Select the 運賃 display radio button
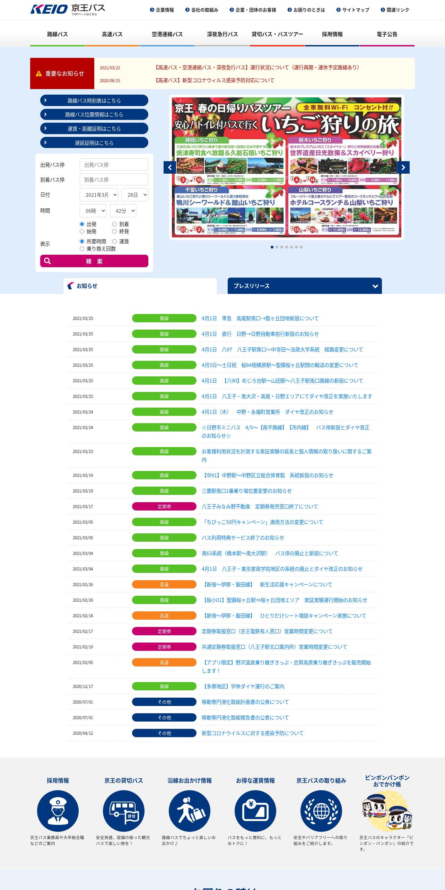 click(114, 241)
